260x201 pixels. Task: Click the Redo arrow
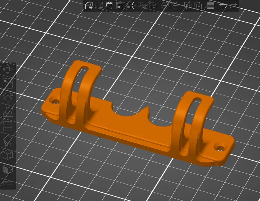pos(232,5)
